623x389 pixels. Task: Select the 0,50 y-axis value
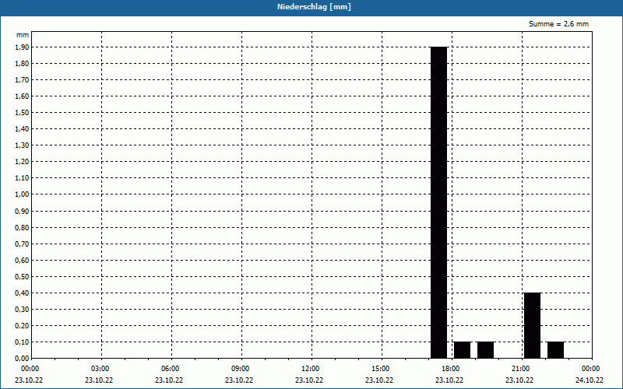22,277
